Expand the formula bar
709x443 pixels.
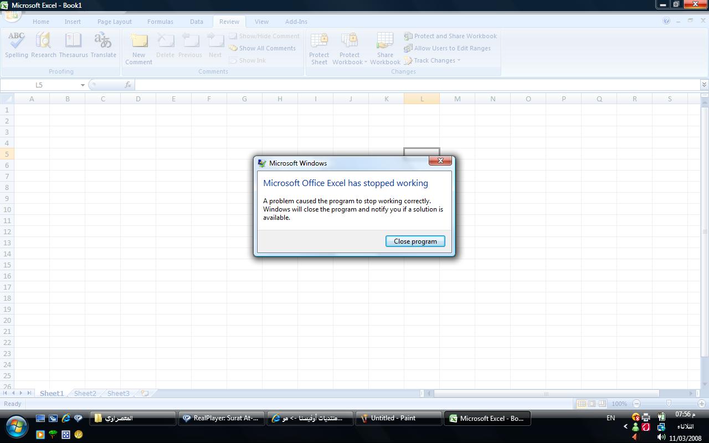(704, 85)
